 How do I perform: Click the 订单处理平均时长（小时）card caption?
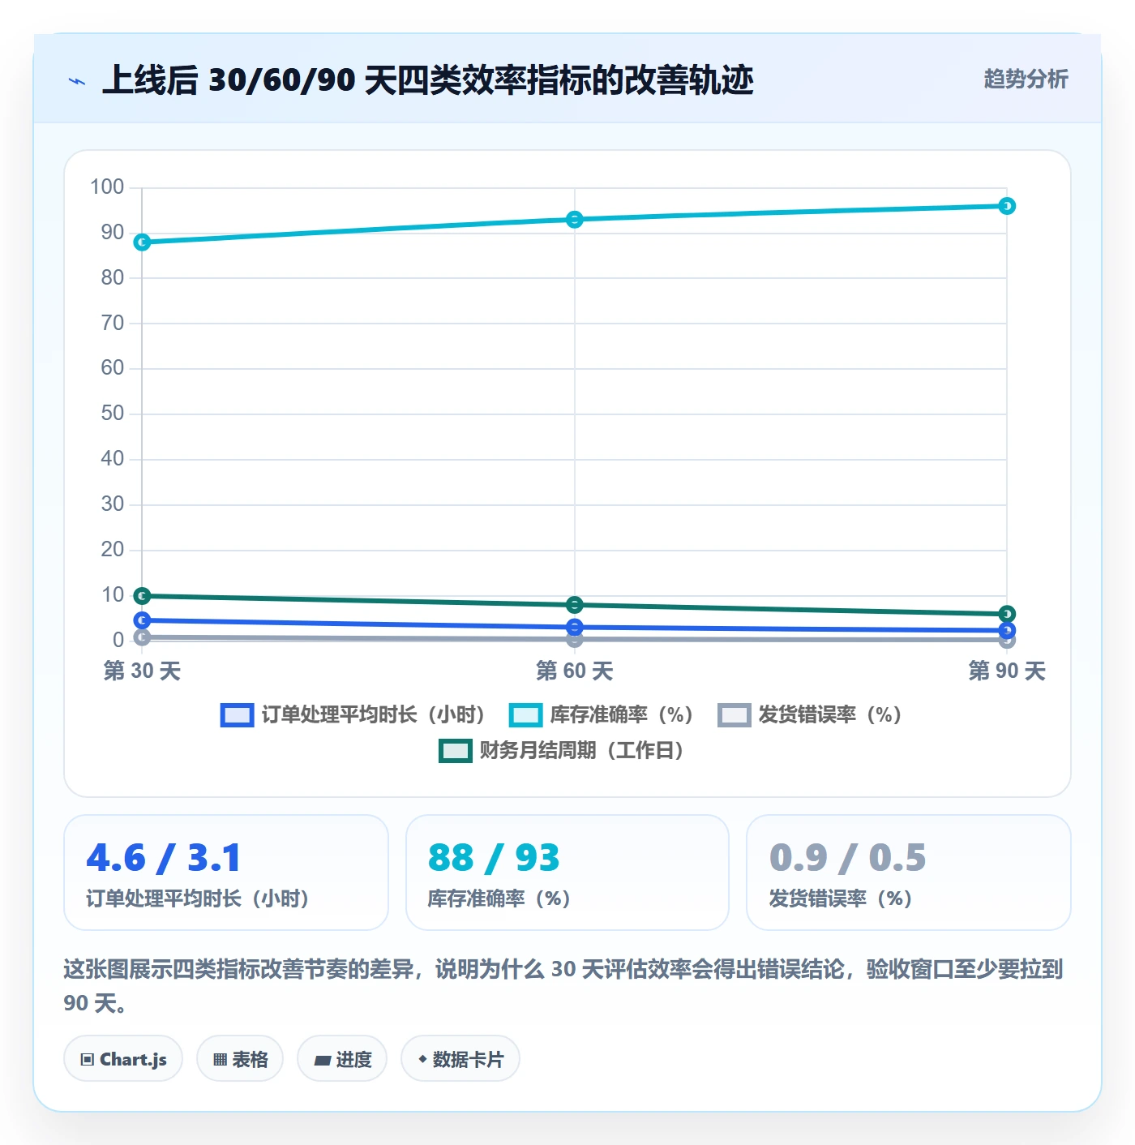tap(198, 898)
